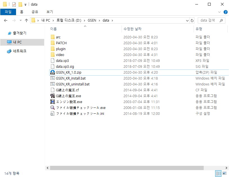Expand the chevron after data in path
Image resolution: width=229 pixels, height=177 pixels.
tap(112, 20)
